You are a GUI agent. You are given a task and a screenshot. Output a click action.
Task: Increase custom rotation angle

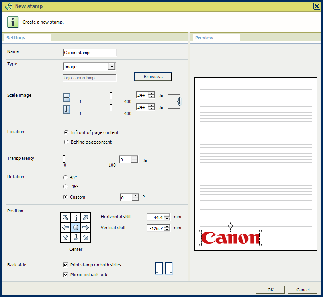point(135,196)
